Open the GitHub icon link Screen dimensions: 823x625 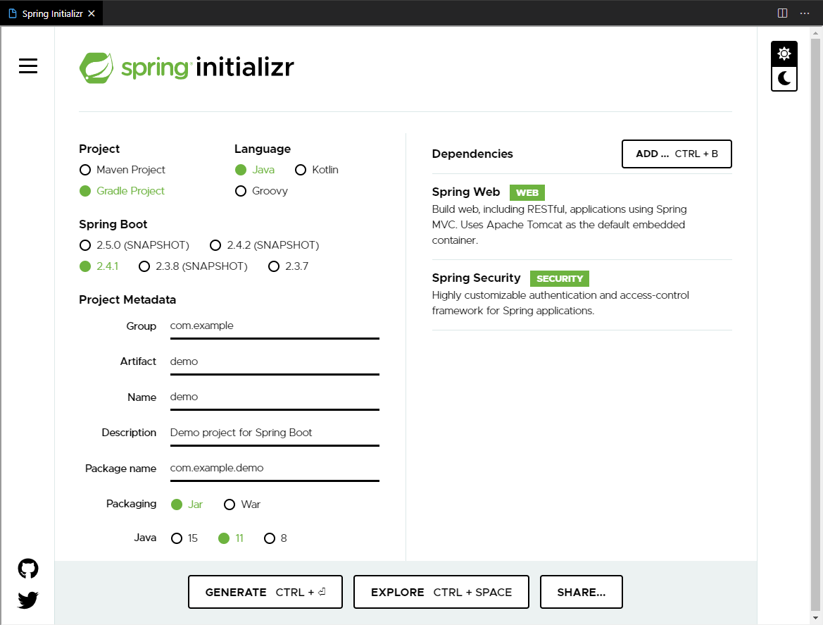click(x=28, y=568)
